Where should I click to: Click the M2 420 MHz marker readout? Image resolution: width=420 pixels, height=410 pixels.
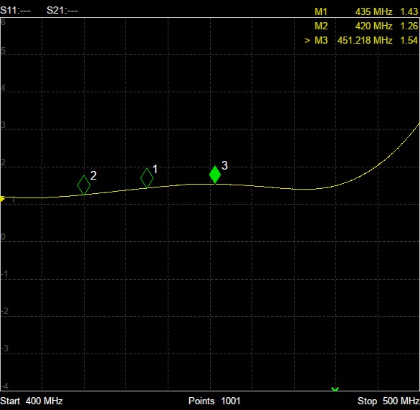pos(366,26)
